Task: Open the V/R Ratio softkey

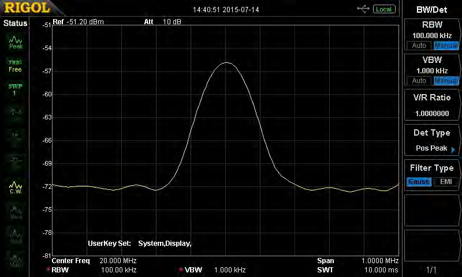Action: (x=431, y=105)
